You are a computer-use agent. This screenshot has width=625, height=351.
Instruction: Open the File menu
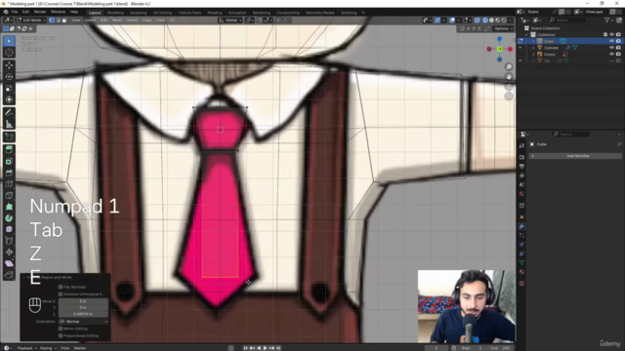pyautogui.click(x=15, y=12)
